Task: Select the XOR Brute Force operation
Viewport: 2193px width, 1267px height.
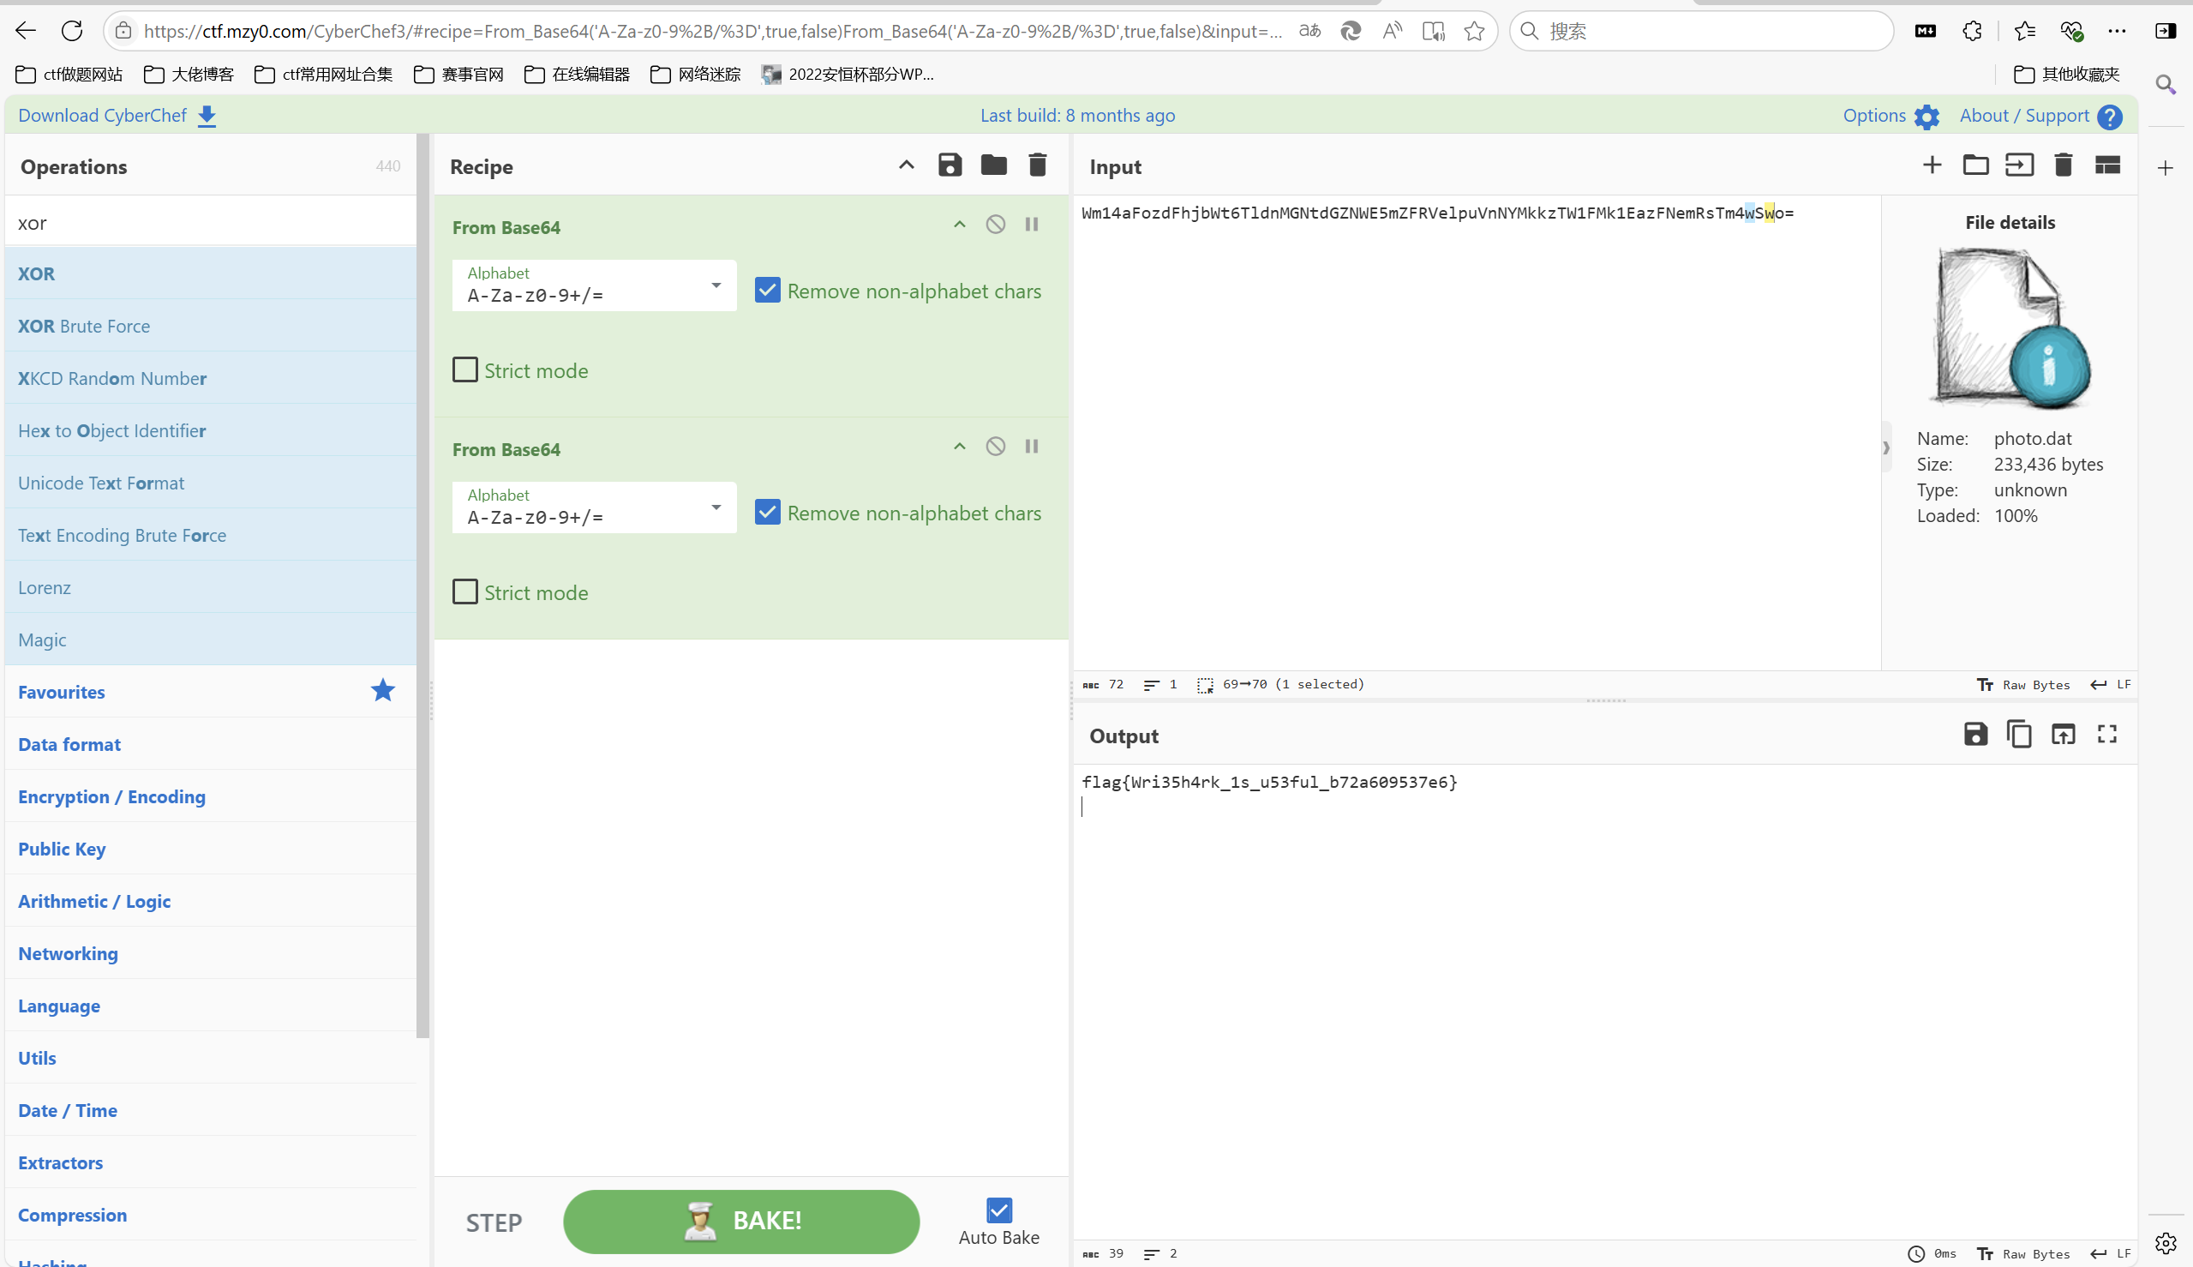Action: point(211,326)
